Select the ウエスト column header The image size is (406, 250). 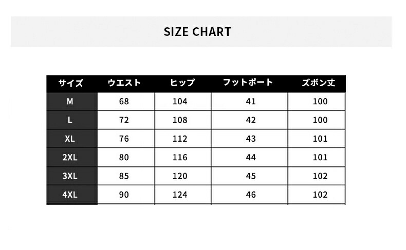pos(124,83)
